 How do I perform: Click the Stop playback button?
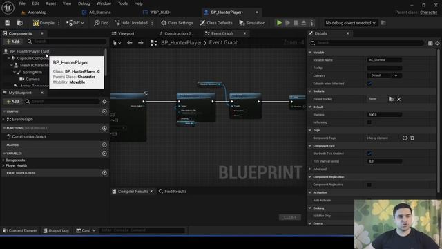click(x=296, y=23)
